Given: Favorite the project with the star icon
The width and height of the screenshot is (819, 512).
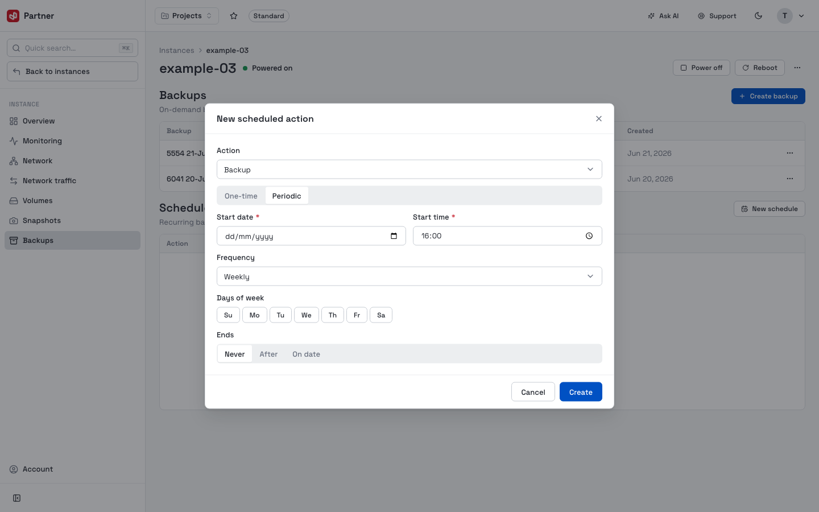Looking at the screenshot, I should pyautogui.click(x=234, y=16).
